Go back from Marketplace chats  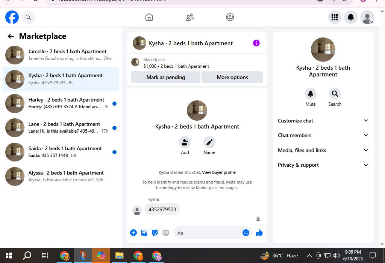[11, 36]
